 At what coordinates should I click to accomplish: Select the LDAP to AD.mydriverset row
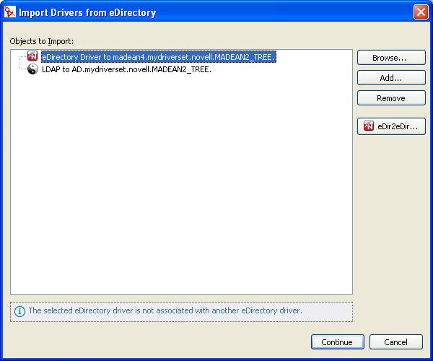(126, 69)
